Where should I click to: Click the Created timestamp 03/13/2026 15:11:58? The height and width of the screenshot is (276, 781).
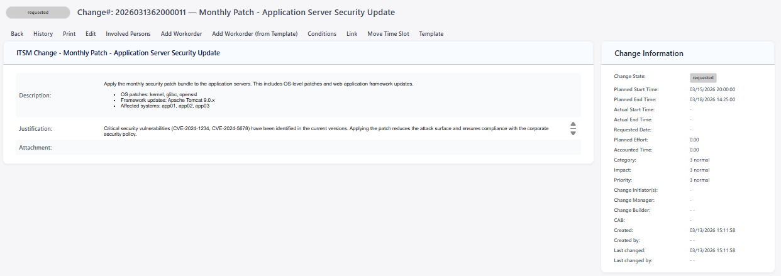coord(712,230)
